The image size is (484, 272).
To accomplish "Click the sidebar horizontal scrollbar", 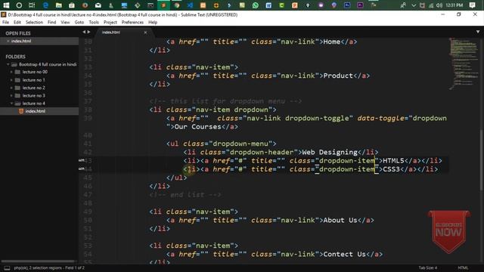I will coord(38,261).
